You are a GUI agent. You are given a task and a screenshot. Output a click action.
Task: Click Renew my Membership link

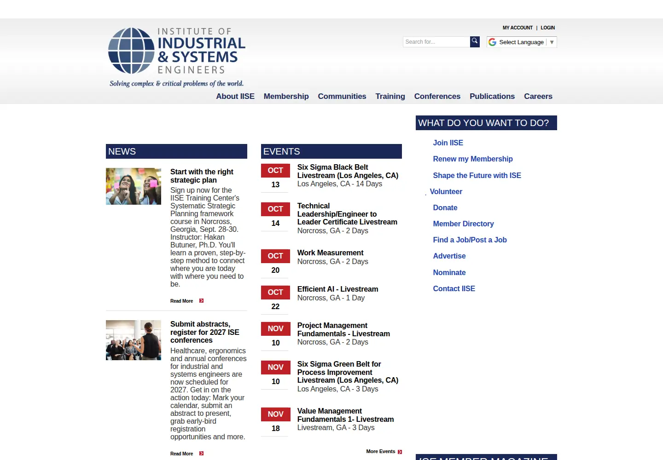coord(472,159)
